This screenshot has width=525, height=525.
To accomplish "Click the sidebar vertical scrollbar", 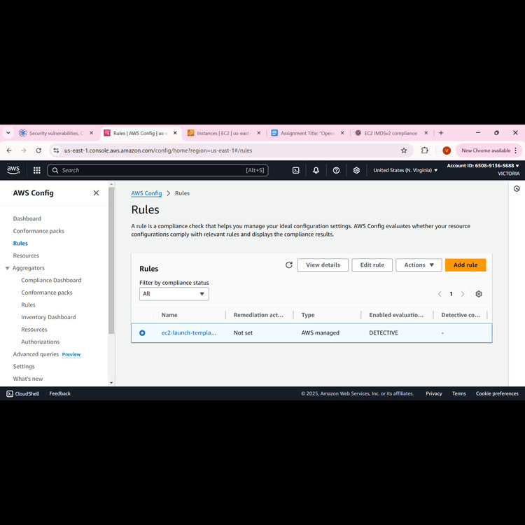I will click(111, 260).
